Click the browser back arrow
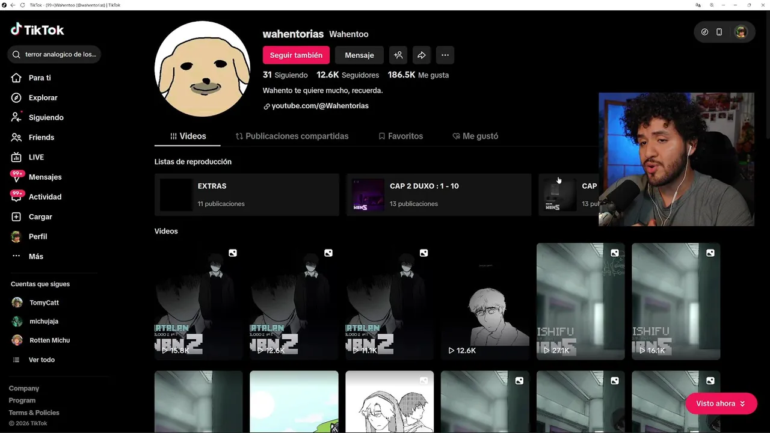 click(13, 5)
